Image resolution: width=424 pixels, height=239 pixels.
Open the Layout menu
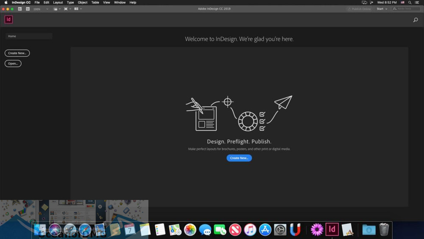[58, 3]
